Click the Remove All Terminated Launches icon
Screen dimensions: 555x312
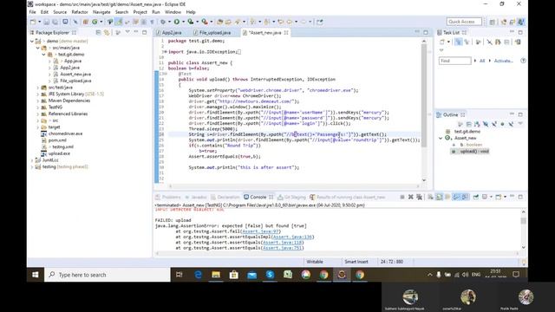pos(420,197)
